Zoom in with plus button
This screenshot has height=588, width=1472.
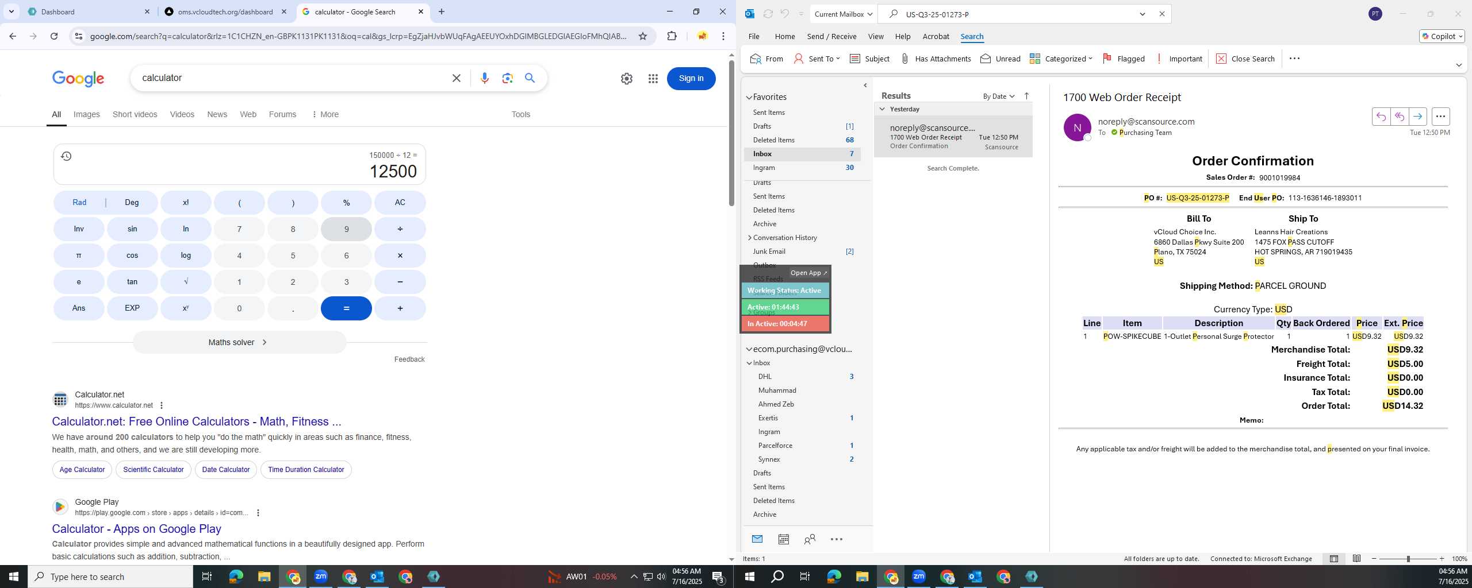tap(1442, 559)
